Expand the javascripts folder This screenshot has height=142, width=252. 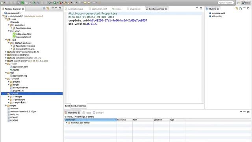click(x=9, y=100)
